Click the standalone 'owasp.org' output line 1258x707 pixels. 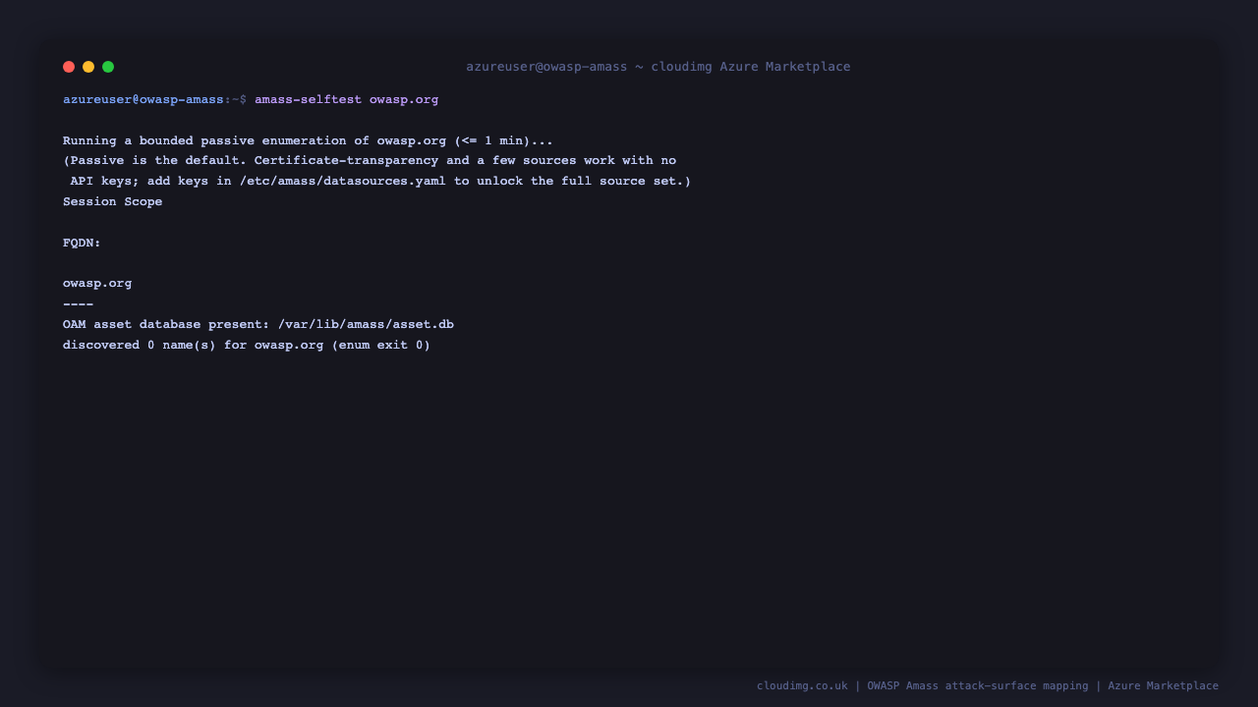pyautogui.click(x=97, y=284)
